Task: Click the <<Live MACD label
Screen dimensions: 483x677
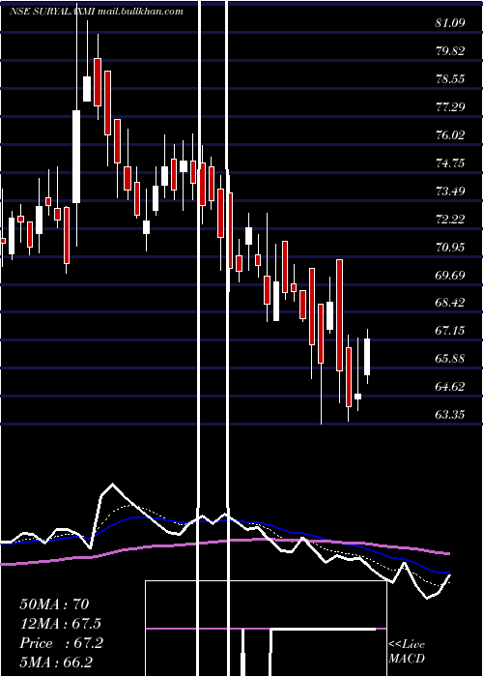Action: (407, 652)
